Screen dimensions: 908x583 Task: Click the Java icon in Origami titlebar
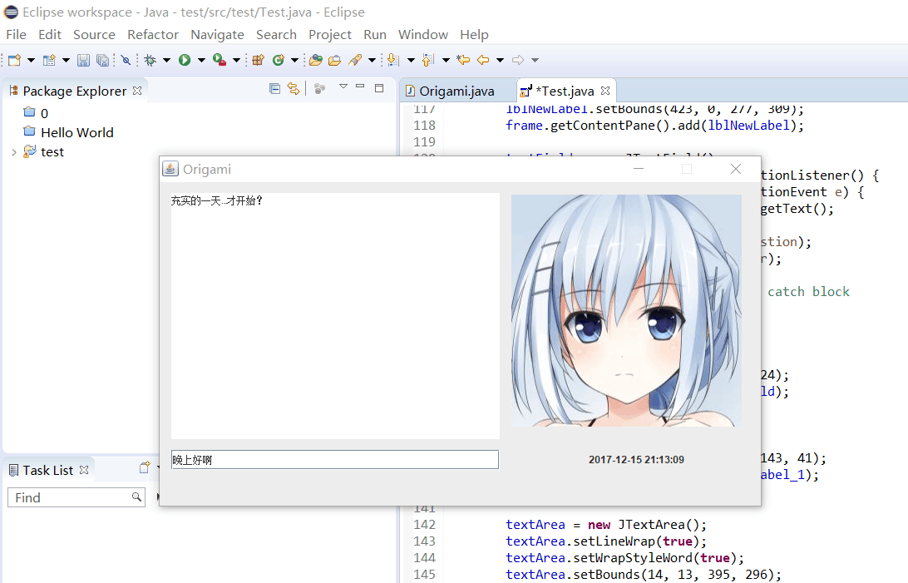tap(170, 169)
